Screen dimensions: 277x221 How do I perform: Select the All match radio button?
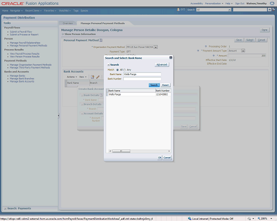(117, 69)
